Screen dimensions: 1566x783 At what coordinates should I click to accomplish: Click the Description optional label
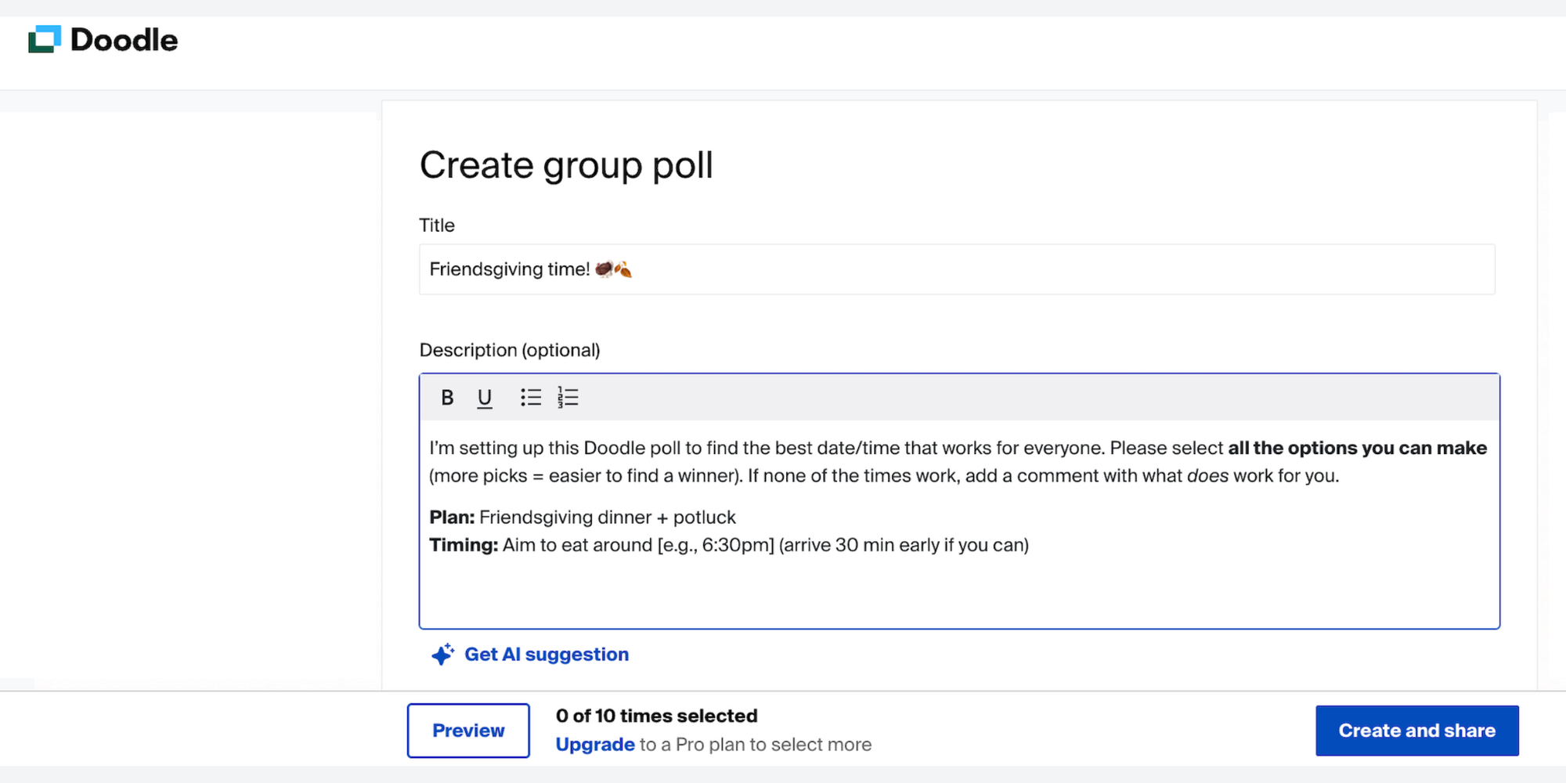pyautogui.click(x=510, y=350)
